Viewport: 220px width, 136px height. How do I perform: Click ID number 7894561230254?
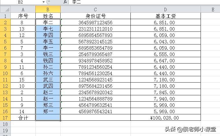click(x=95, y=73)
